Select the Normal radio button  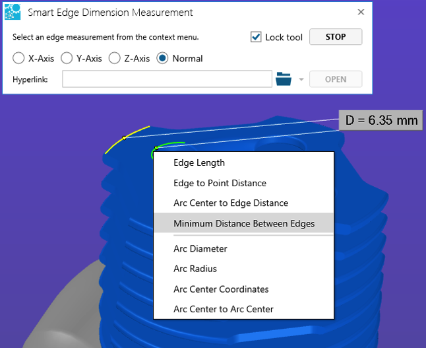click(162, 58)
